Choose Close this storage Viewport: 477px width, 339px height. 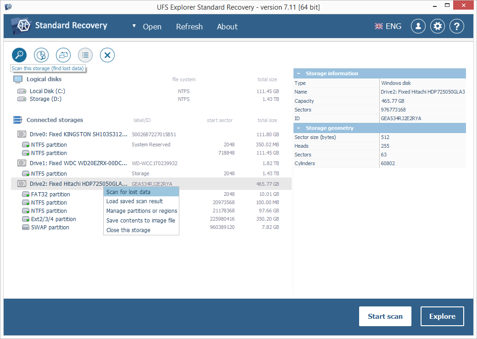[x=141, y=230]
